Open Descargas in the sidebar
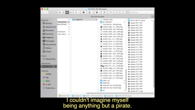Screen dimensions: 195x110 pyautogui.click(x=50, y=41)
